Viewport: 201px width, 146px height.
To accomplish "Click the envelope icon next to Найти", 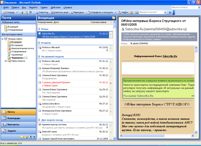I will click(x=131, y=12).
